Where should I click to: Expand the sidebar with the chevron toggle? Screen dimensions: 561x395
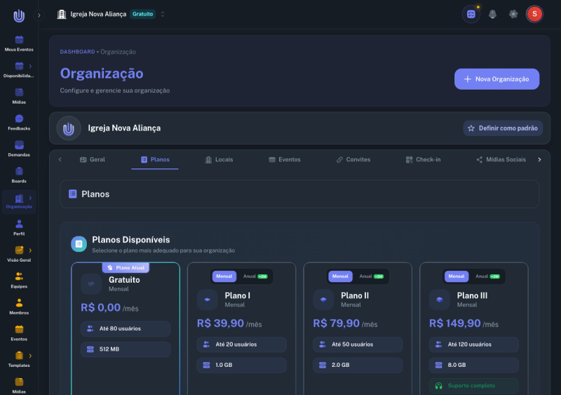point(39,15)
